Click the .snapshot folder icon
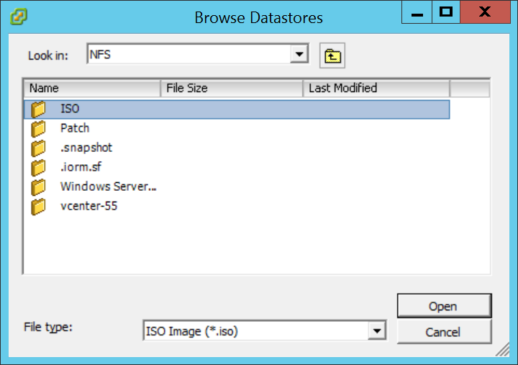 tap(38, 148)
